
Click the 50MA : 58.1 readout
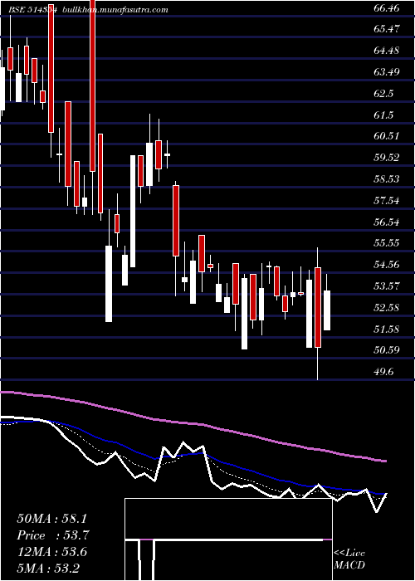click(x=53, y=519)
